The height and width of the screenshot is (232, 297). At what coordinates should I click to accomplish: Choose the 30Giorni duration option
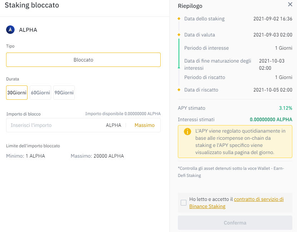click(x=17, y=93)
